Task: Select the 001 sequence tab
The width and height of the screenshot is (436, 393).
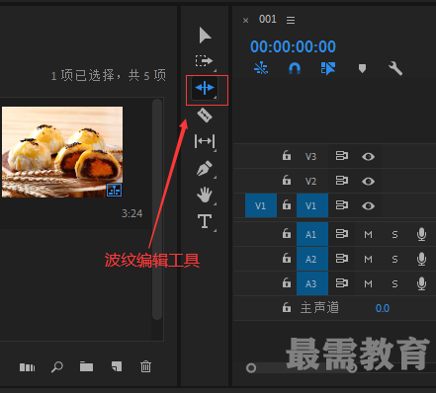Action: [267, 19]
